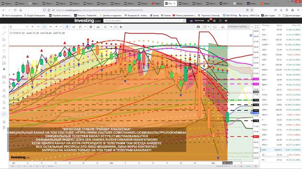Save the chart layout to the cloud
Image resolution: width=302 pixels, height=169 pixels.
(x=222, y=27)
